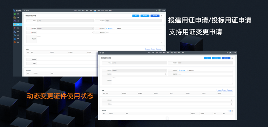Click the first nav tab in the back window top bar
Screen dimensions: 268x127
[x=75, y=10]
